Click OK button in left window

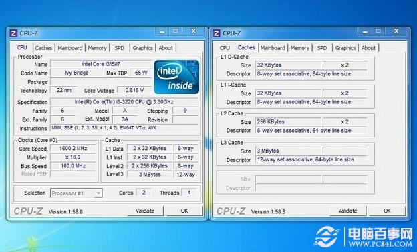pyautogui.click(x=184, y=211)
